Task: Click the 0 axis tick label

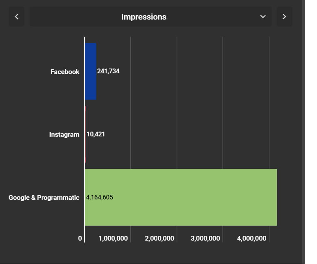Action: pos(80,238)
